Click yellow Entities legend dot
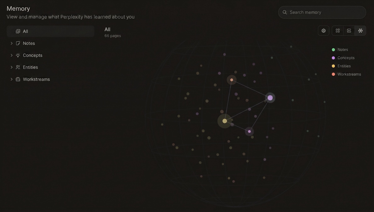This screenshot has height=212, width=374. pos(333,66)
